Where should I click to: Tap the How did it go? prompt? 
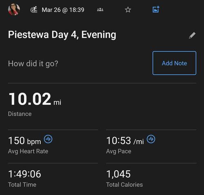[x=33, y=64]
